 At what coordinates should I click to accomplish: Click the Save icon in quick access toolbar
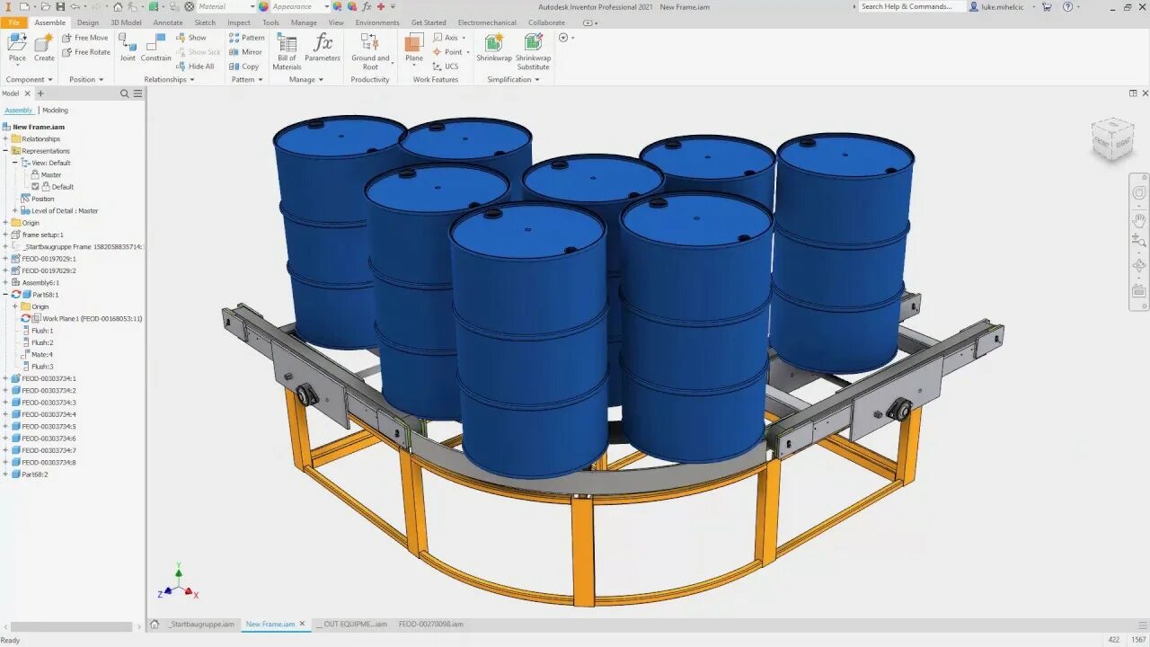tap(62, 6)
